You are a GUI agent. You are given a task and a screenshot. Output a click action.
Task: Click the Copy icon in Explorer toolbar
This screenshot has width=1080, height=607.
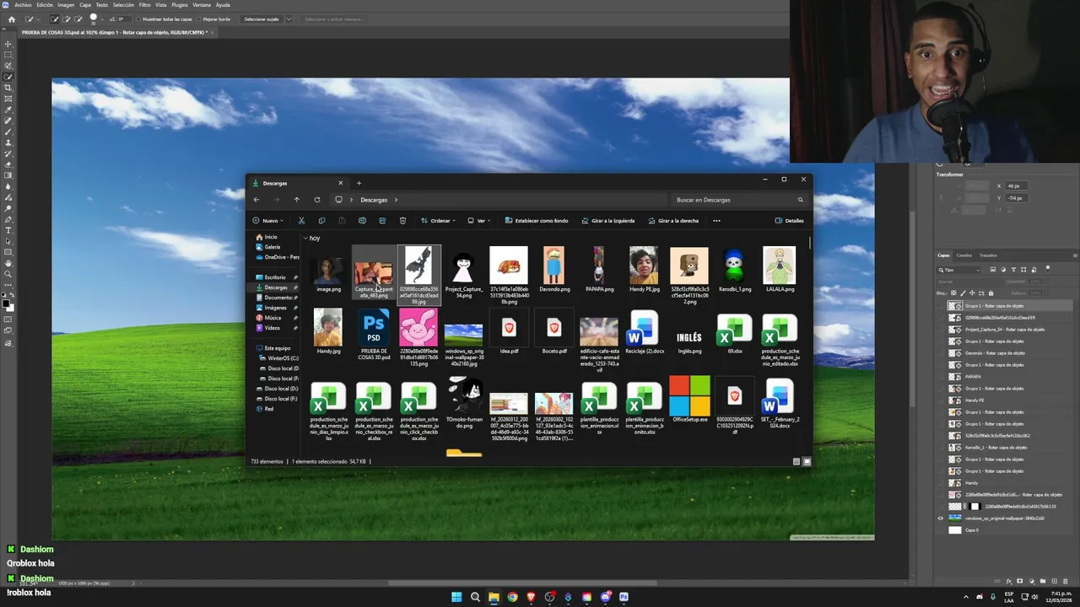tap(321, 221)
